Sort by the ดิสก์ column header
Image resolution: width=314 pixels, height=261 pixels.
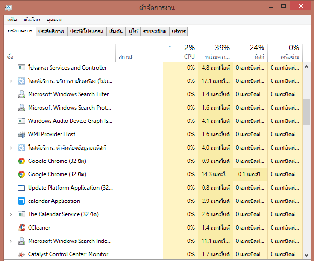point(250,52)
